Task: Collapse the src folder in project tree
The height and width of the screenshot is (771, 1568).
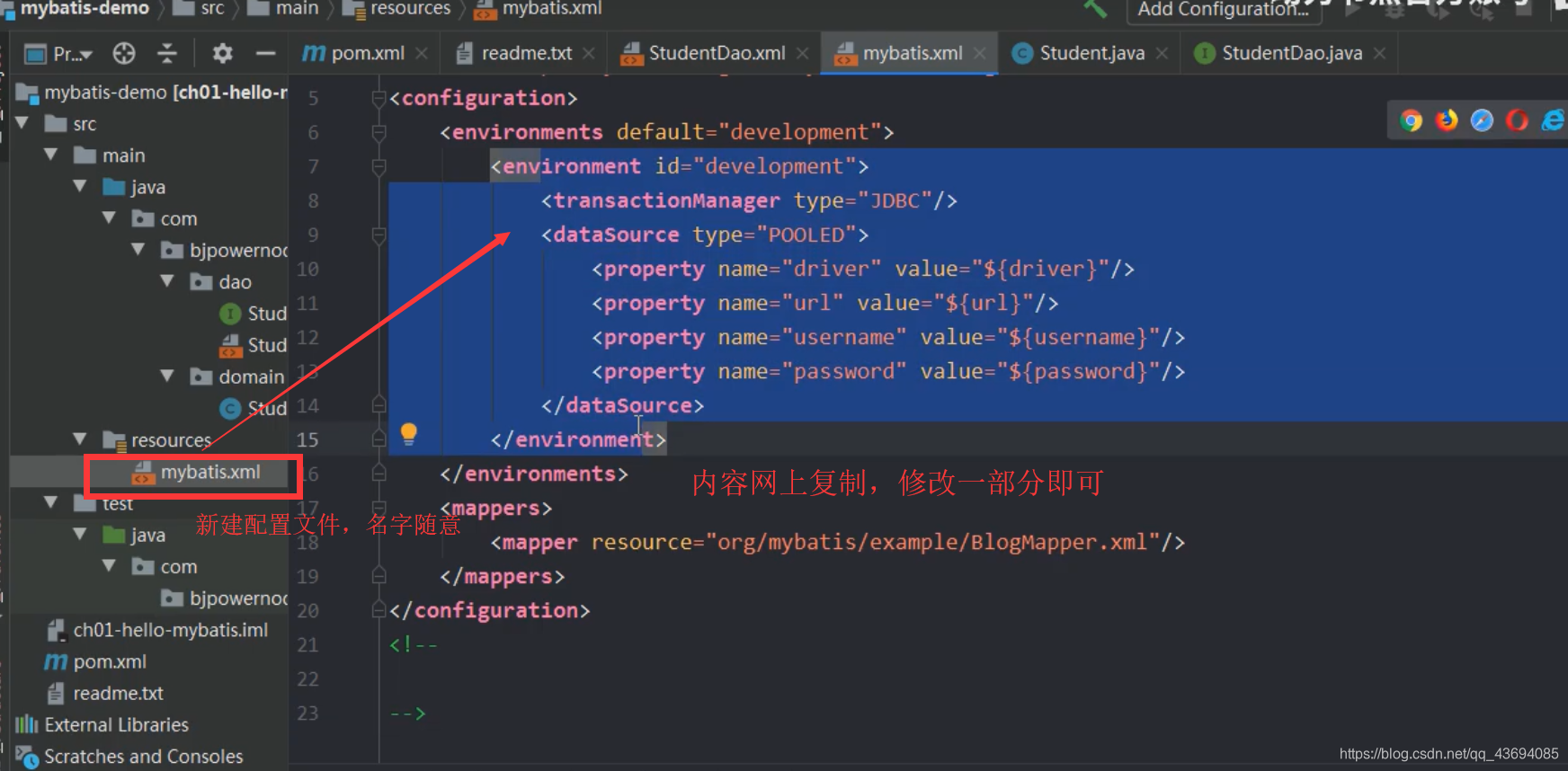Action: tap(22, 123)
